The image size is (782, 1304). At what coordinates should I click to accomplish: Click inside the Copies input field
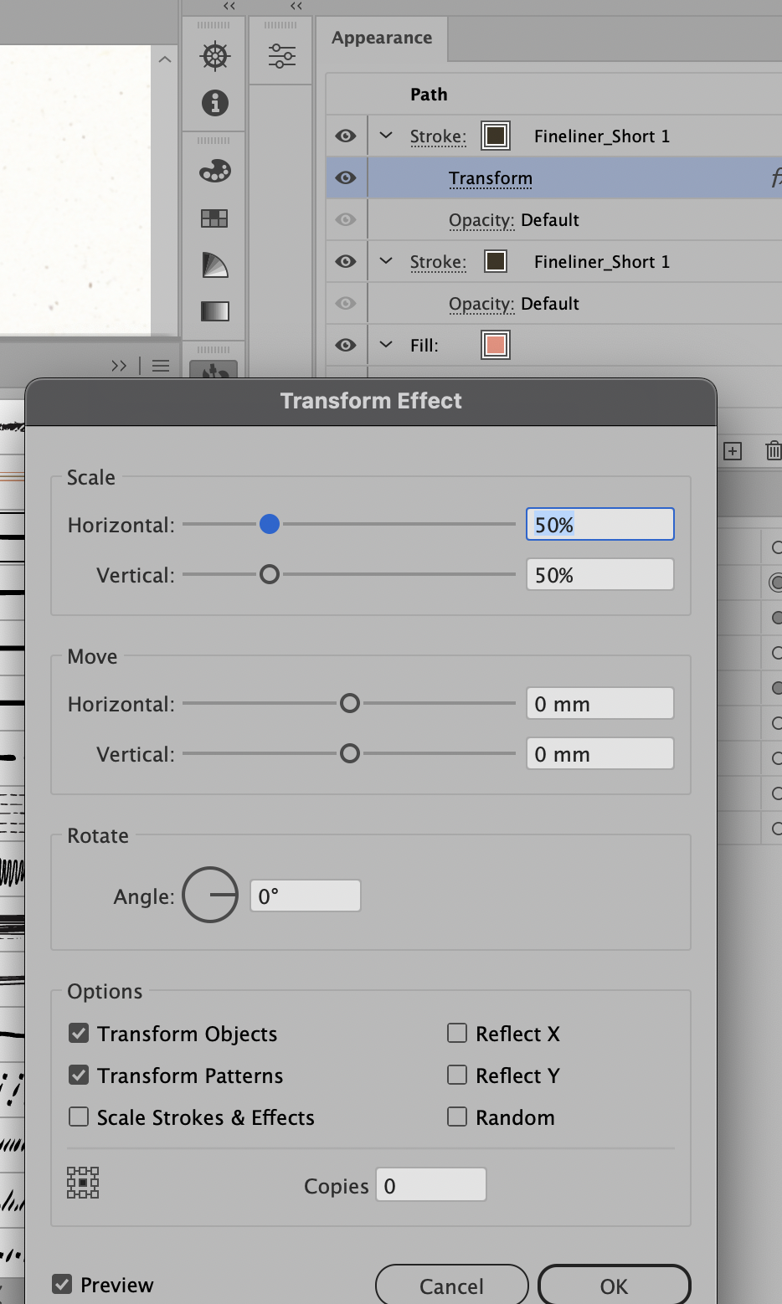point(430,1183)
